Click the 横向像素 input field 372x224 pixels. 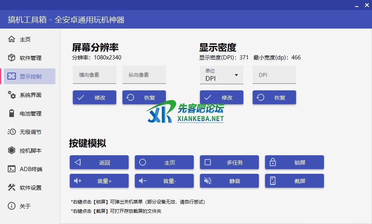click(94, 75)
